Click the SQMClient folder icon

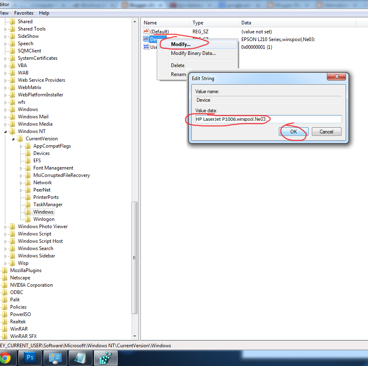[x=13, y=51]
